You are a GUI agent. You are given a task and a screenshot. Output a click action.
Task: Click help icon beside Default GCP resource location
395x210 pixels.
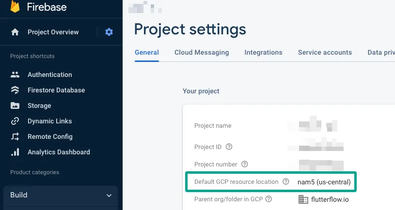(285, 181)
